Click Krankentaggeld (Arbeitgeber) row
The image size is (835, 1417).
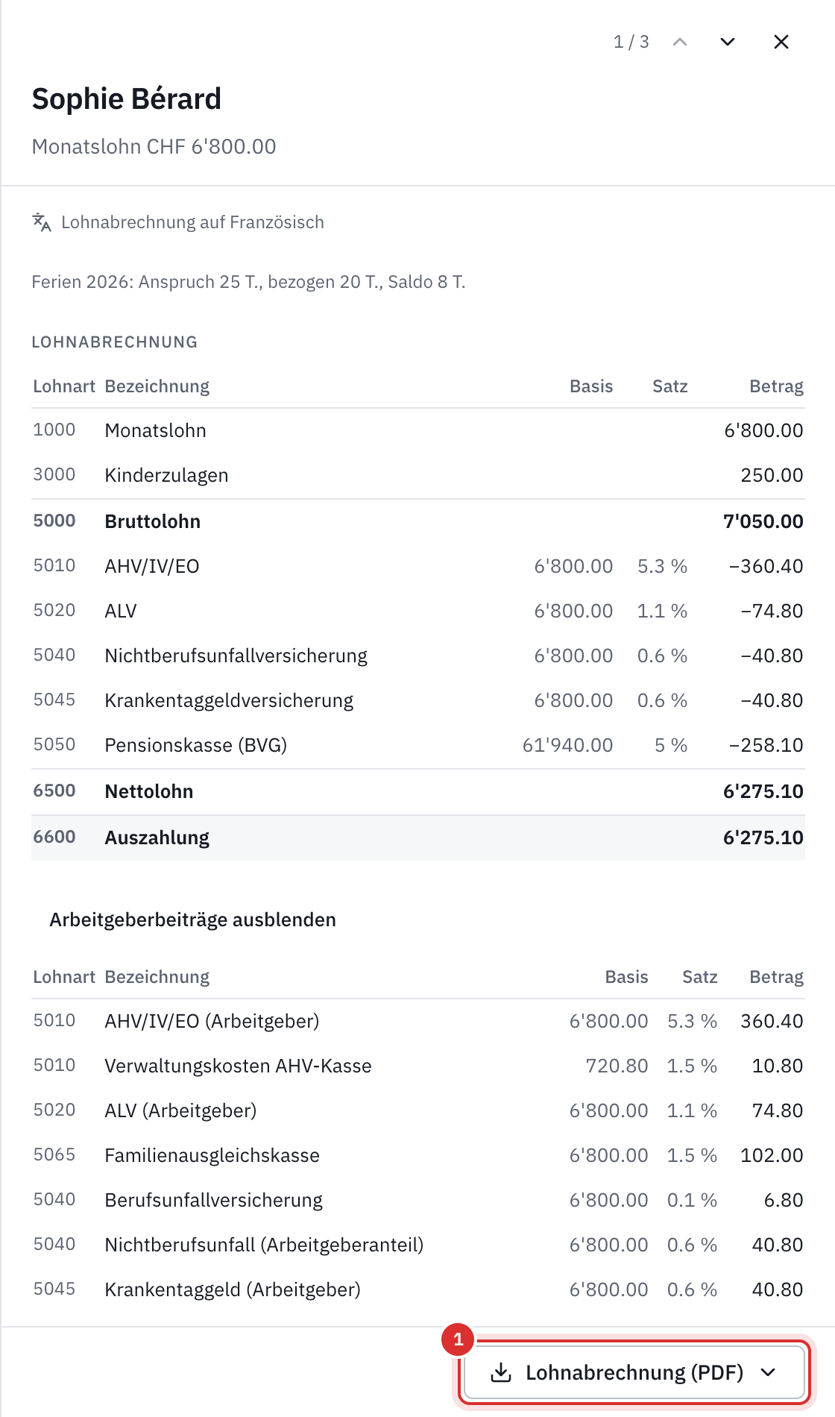coord(418,1289)
